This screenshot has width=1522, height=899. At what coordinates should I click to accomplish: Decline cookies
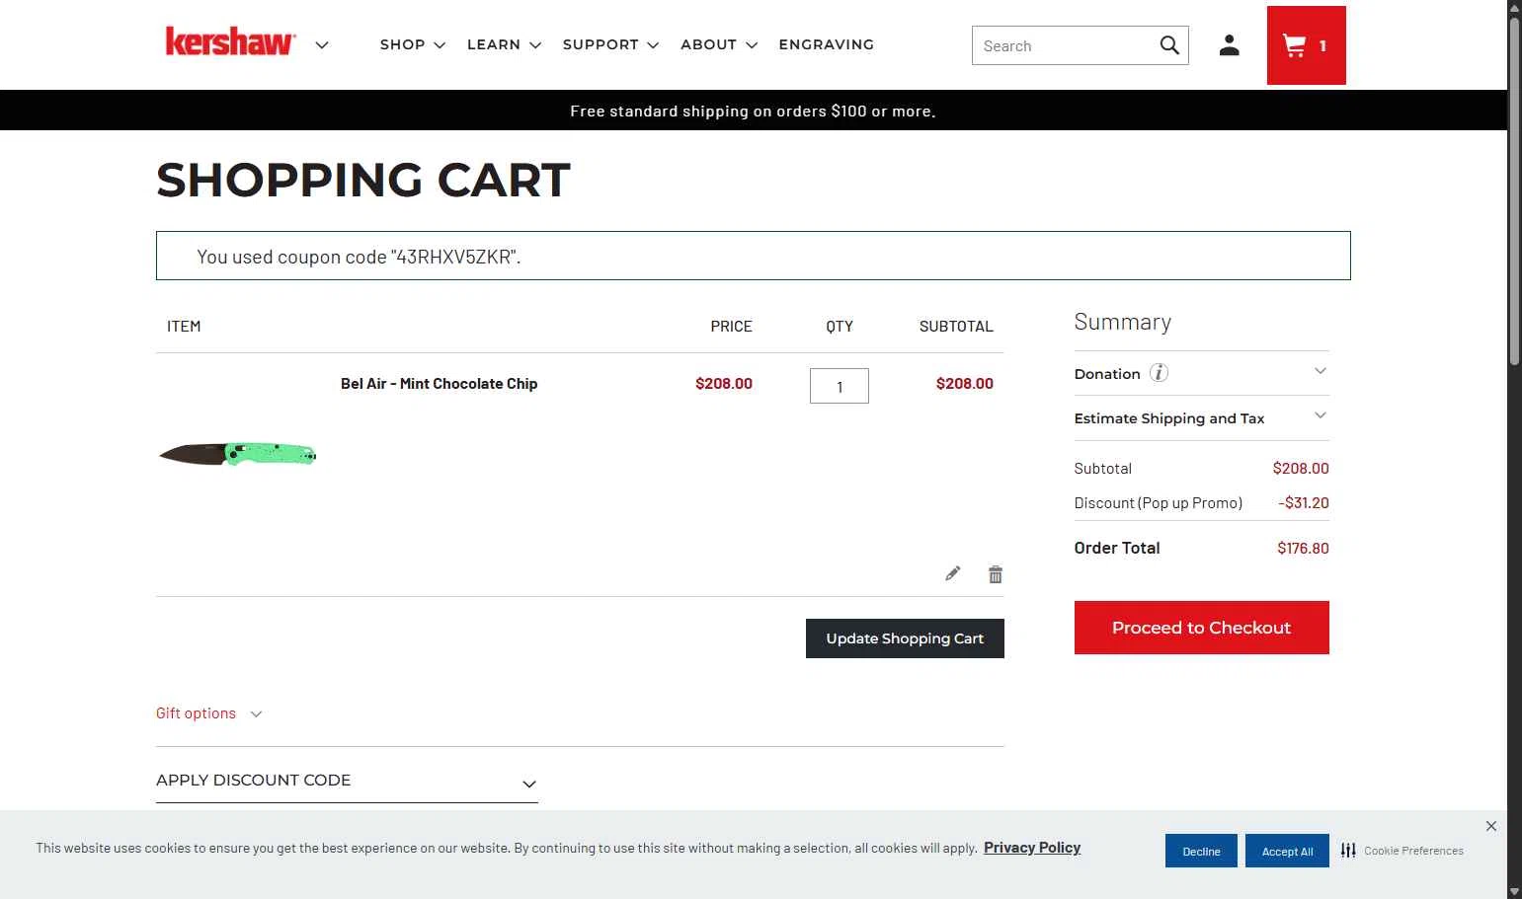click(1201, 851)
